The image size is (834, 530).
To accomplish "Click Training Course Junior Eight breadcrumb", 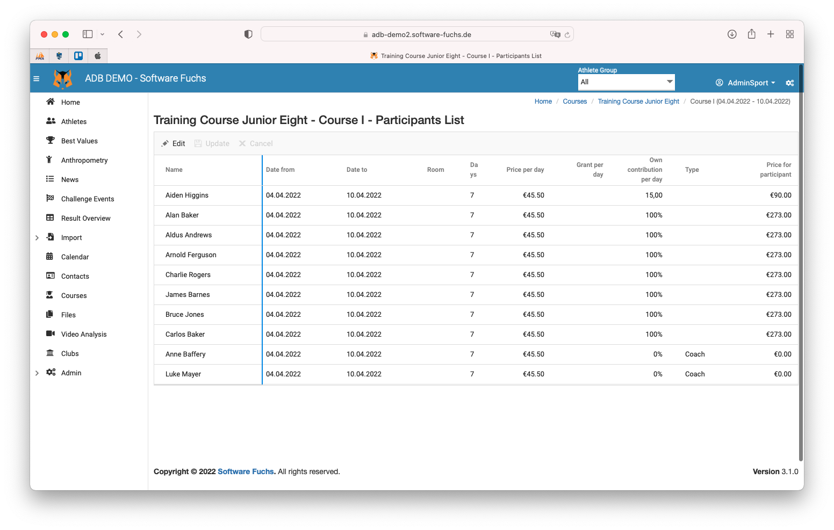I will point(638,101).
